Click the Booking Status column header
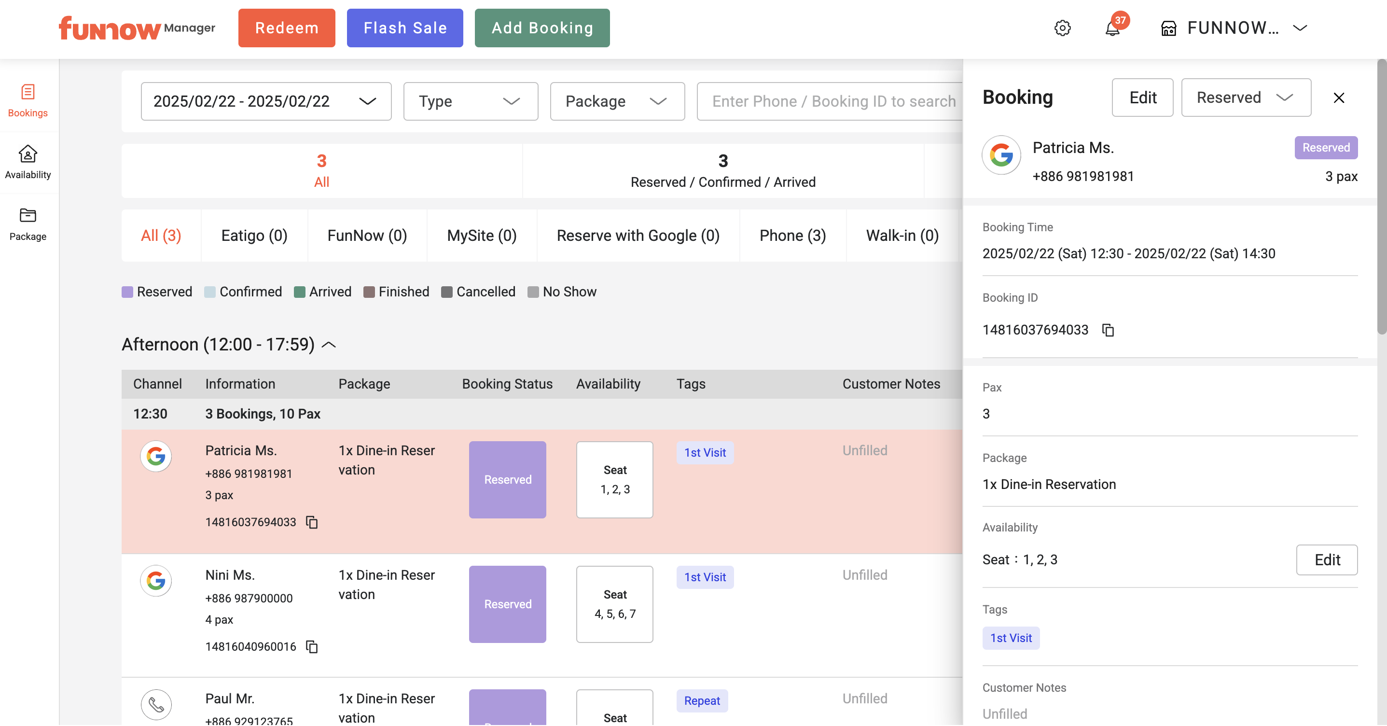 (x=507, y=384)
